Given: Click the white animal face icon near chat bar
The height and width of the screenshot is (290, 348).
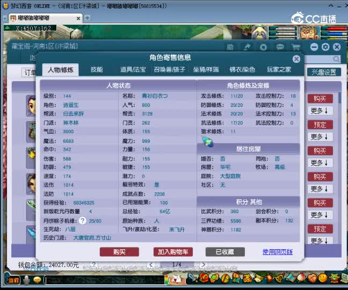Looking at the screenshot, I should pos(177,279).
